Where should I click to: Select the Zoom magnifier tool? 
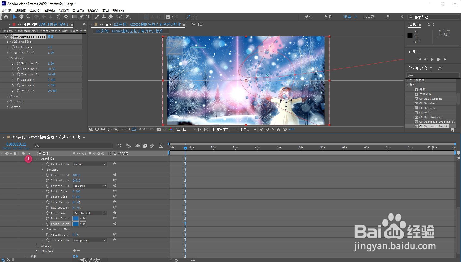pos(28,17)
